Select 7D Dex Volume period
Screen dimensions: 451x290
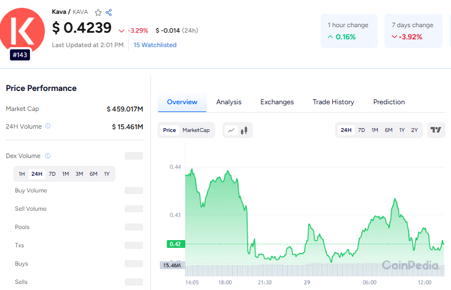pyautogui.click(x=52, y=174)
